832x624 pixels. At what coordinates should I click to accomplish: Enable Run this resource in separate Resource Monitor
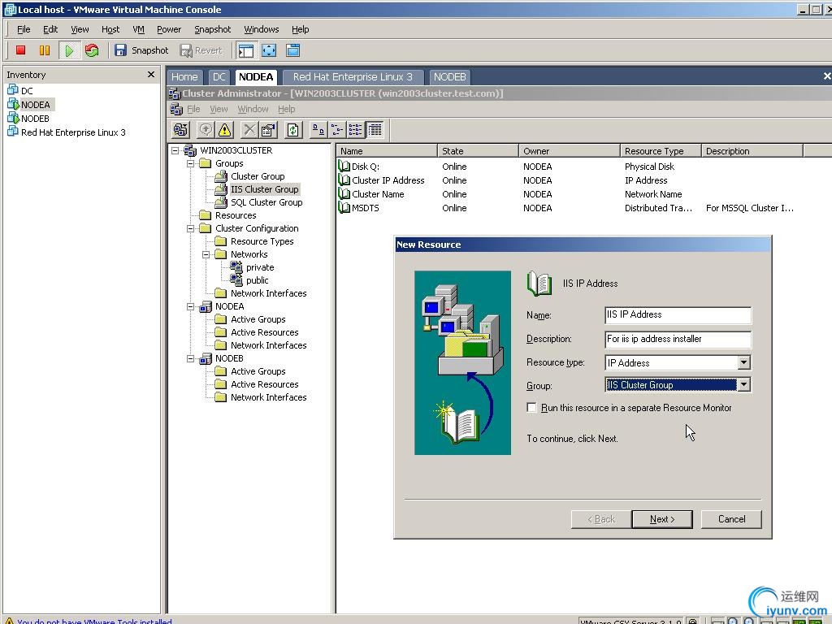(x=532, y=408)
